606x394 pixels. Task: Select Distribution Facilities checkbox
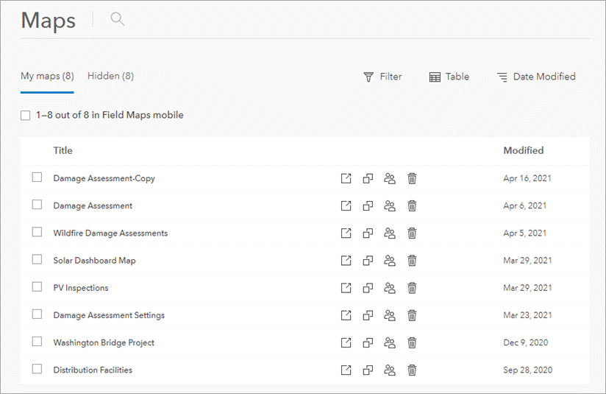(37, 369)
